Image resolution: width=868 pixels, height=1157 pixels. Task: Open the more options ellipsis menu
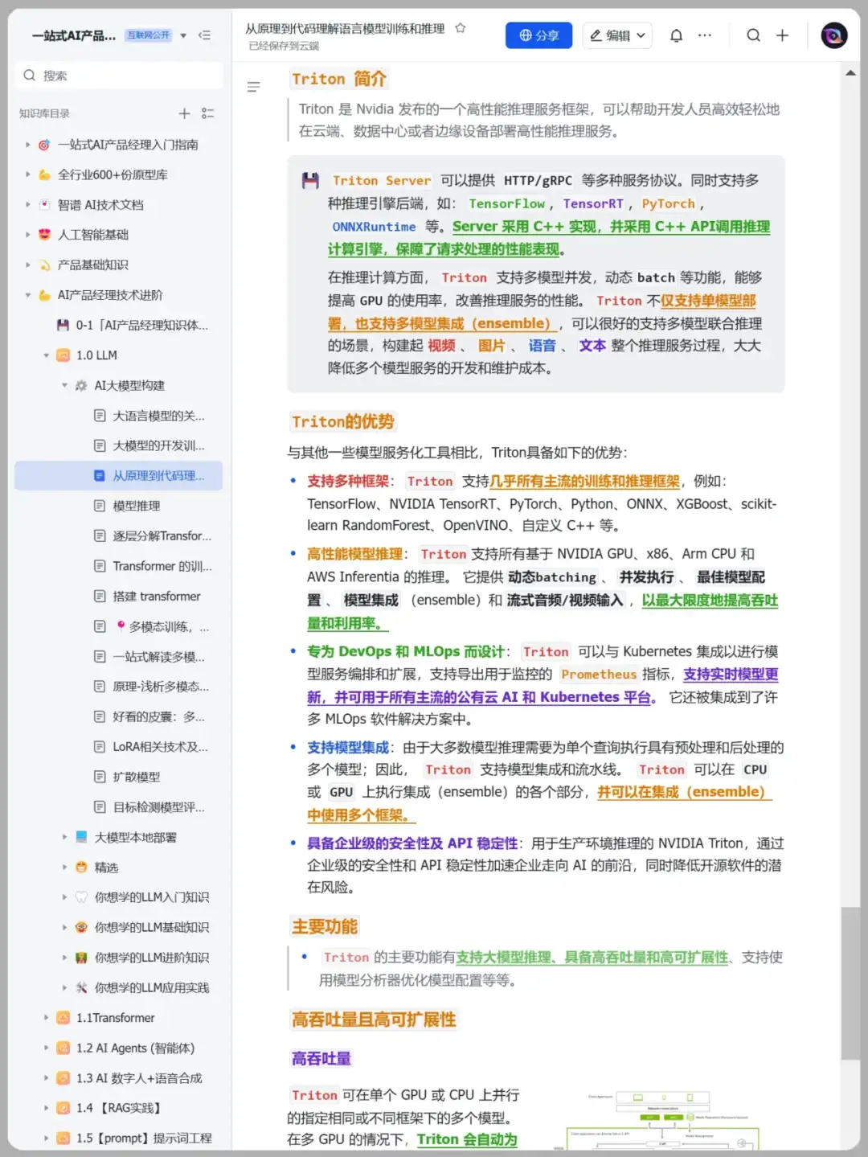pyautogui.click(x=705, y=35)
